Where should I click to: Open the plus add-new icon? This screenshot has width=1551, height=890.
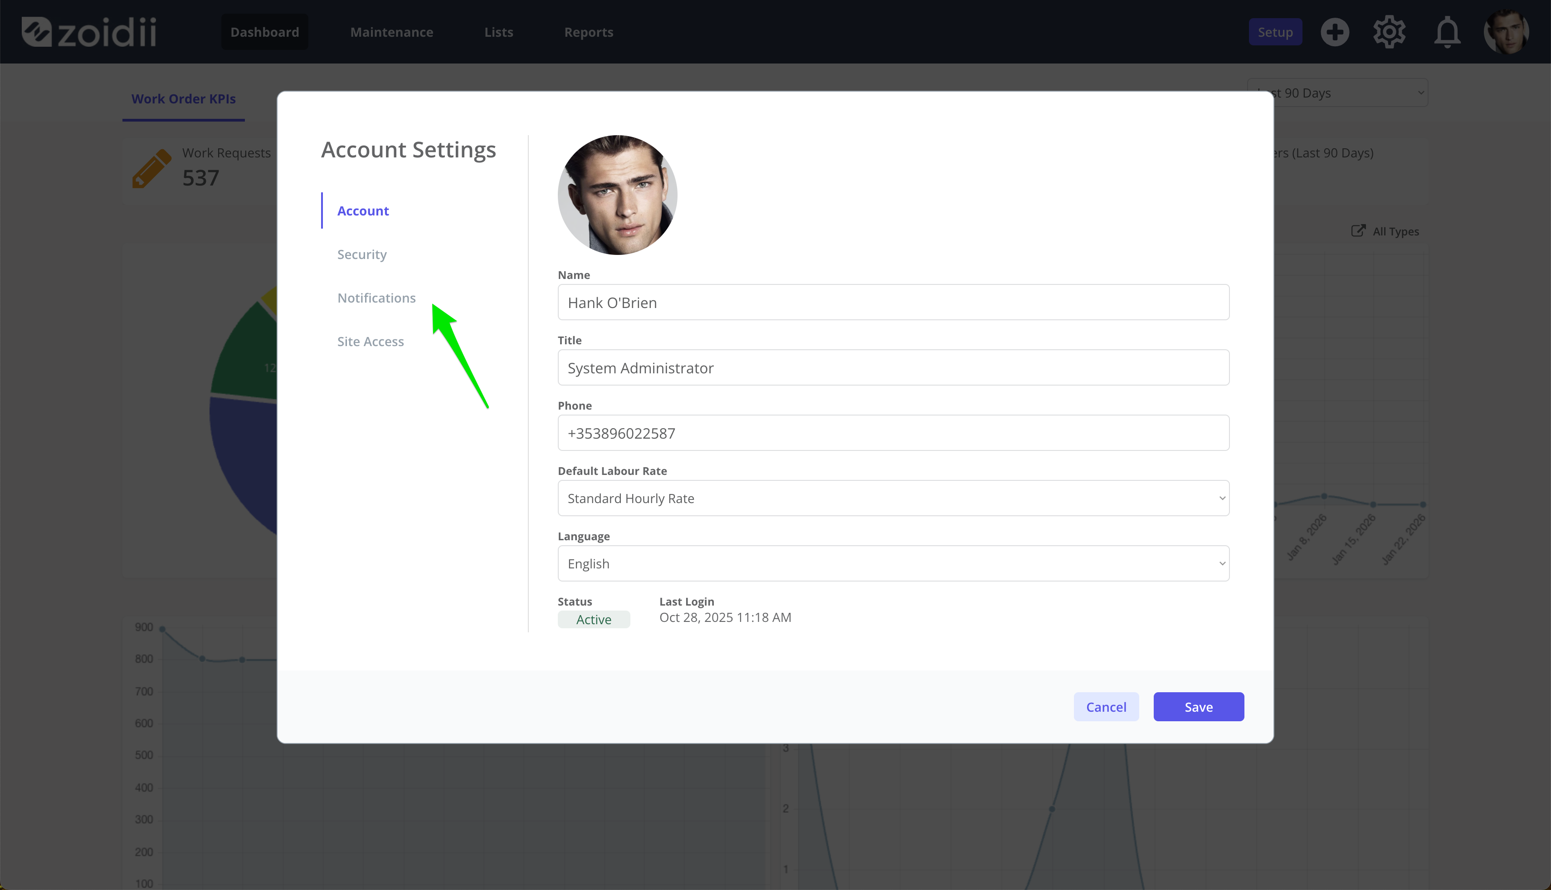pyautogui.click(x=1335, y=32)
